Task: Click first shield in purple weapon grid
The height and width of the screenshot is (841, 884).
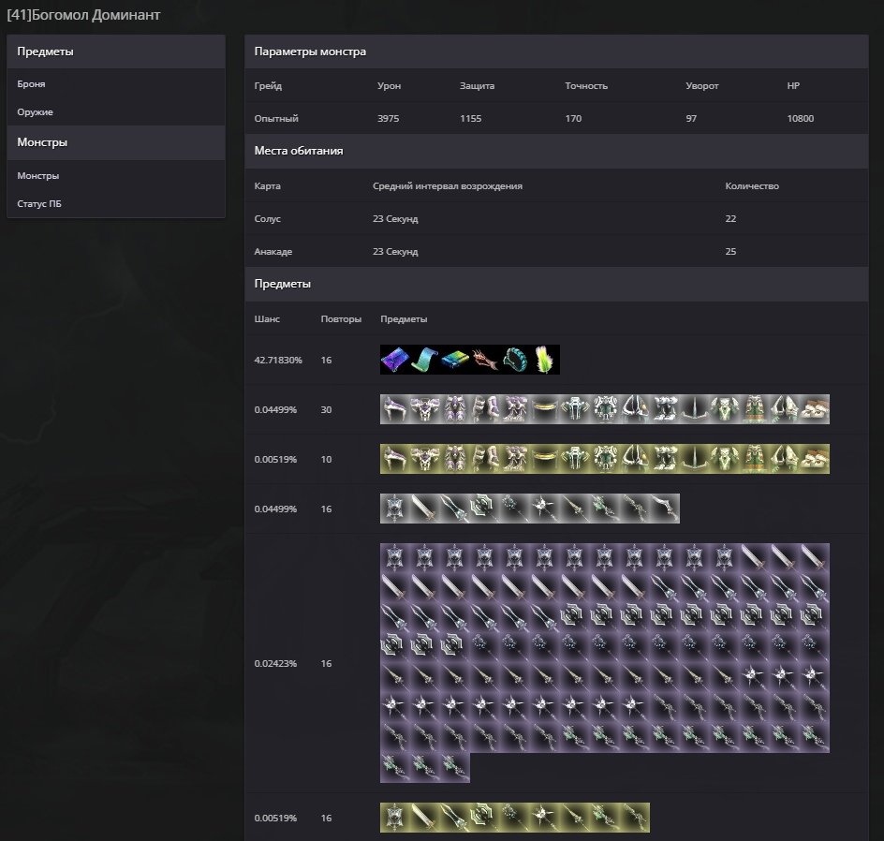Action: coord(395,559)
